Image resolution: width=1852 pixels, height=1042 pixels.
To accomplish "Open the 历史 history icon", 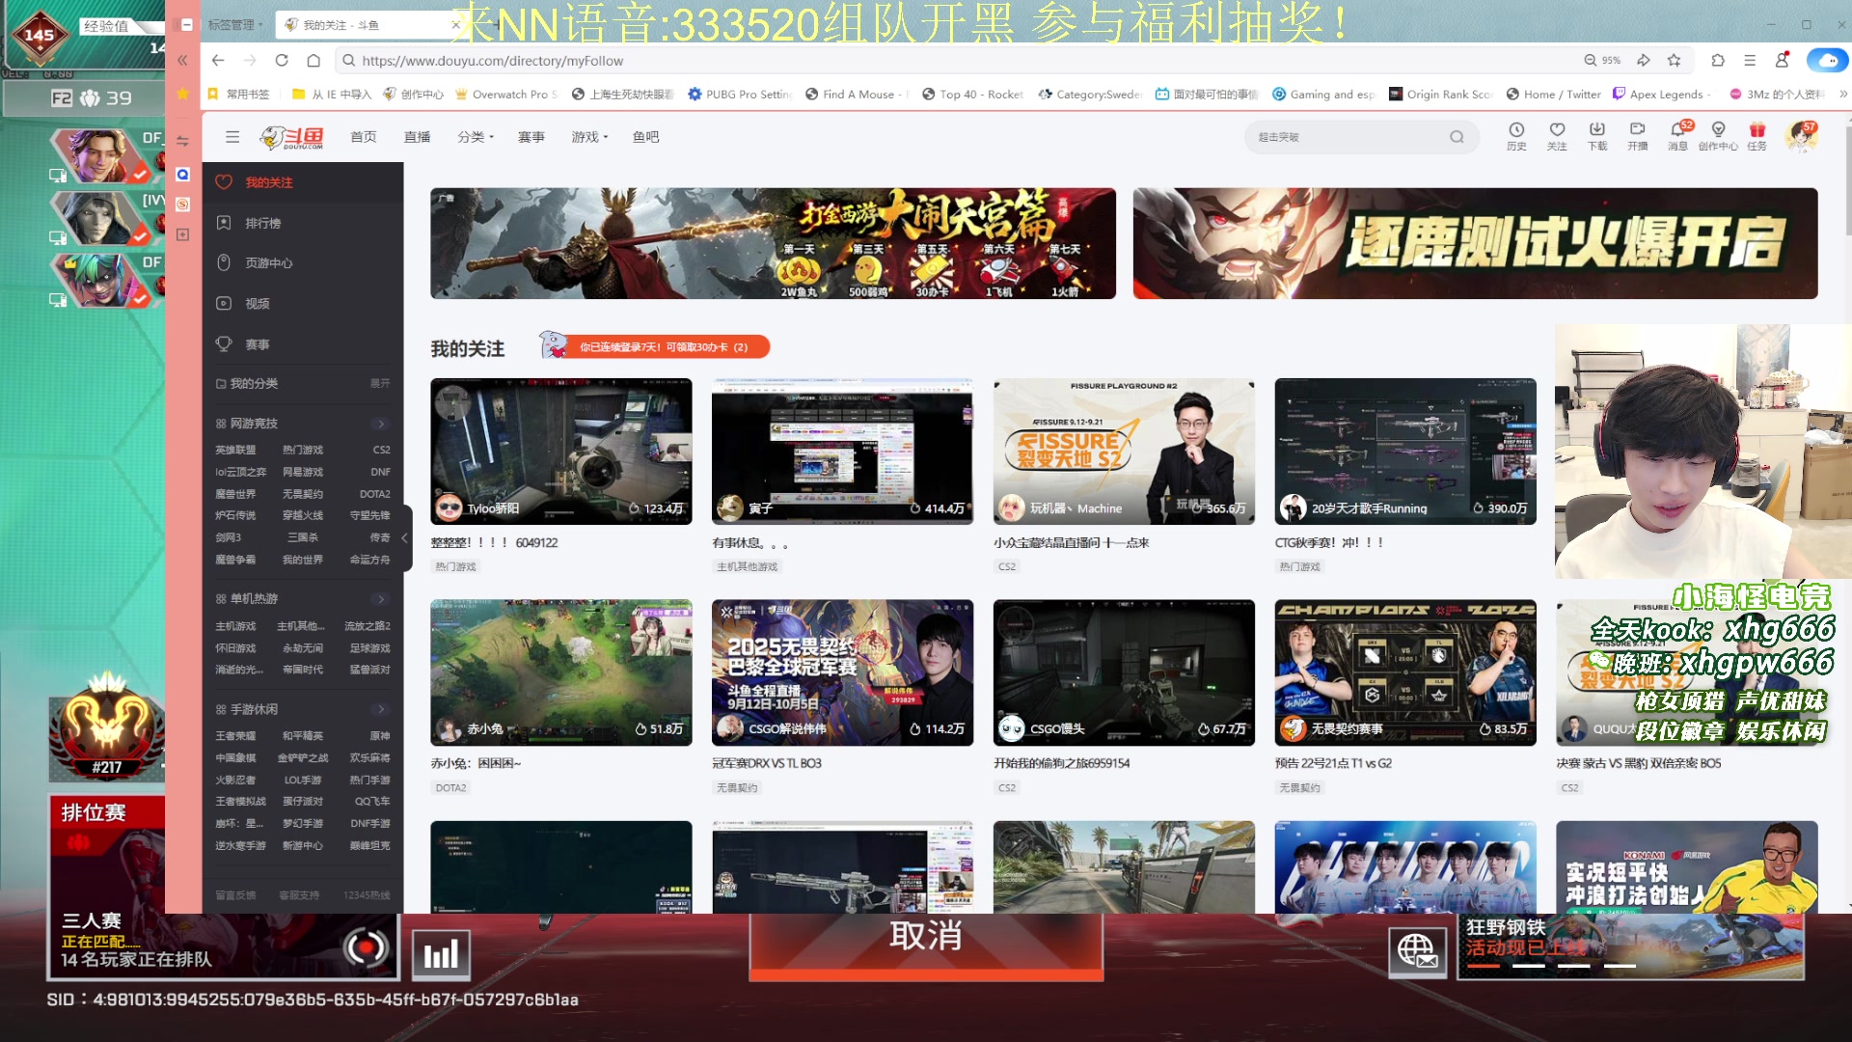I will [1516, 136].
